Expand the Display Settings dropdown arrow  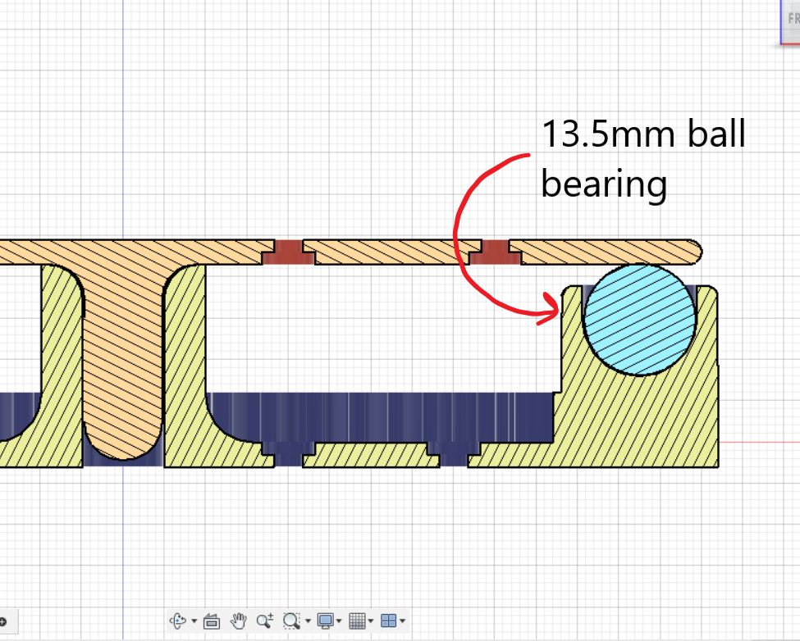click(x=339, y=621)
